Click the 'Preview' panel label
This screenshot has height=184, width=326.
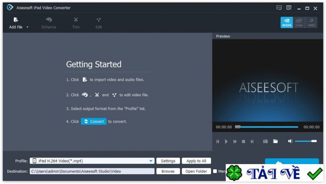click(223, 36)
